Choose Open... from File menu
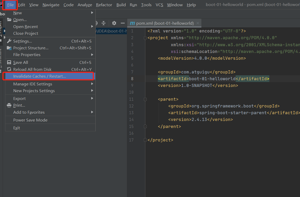The height and width of the screenshot is (197, 300). 50,20
